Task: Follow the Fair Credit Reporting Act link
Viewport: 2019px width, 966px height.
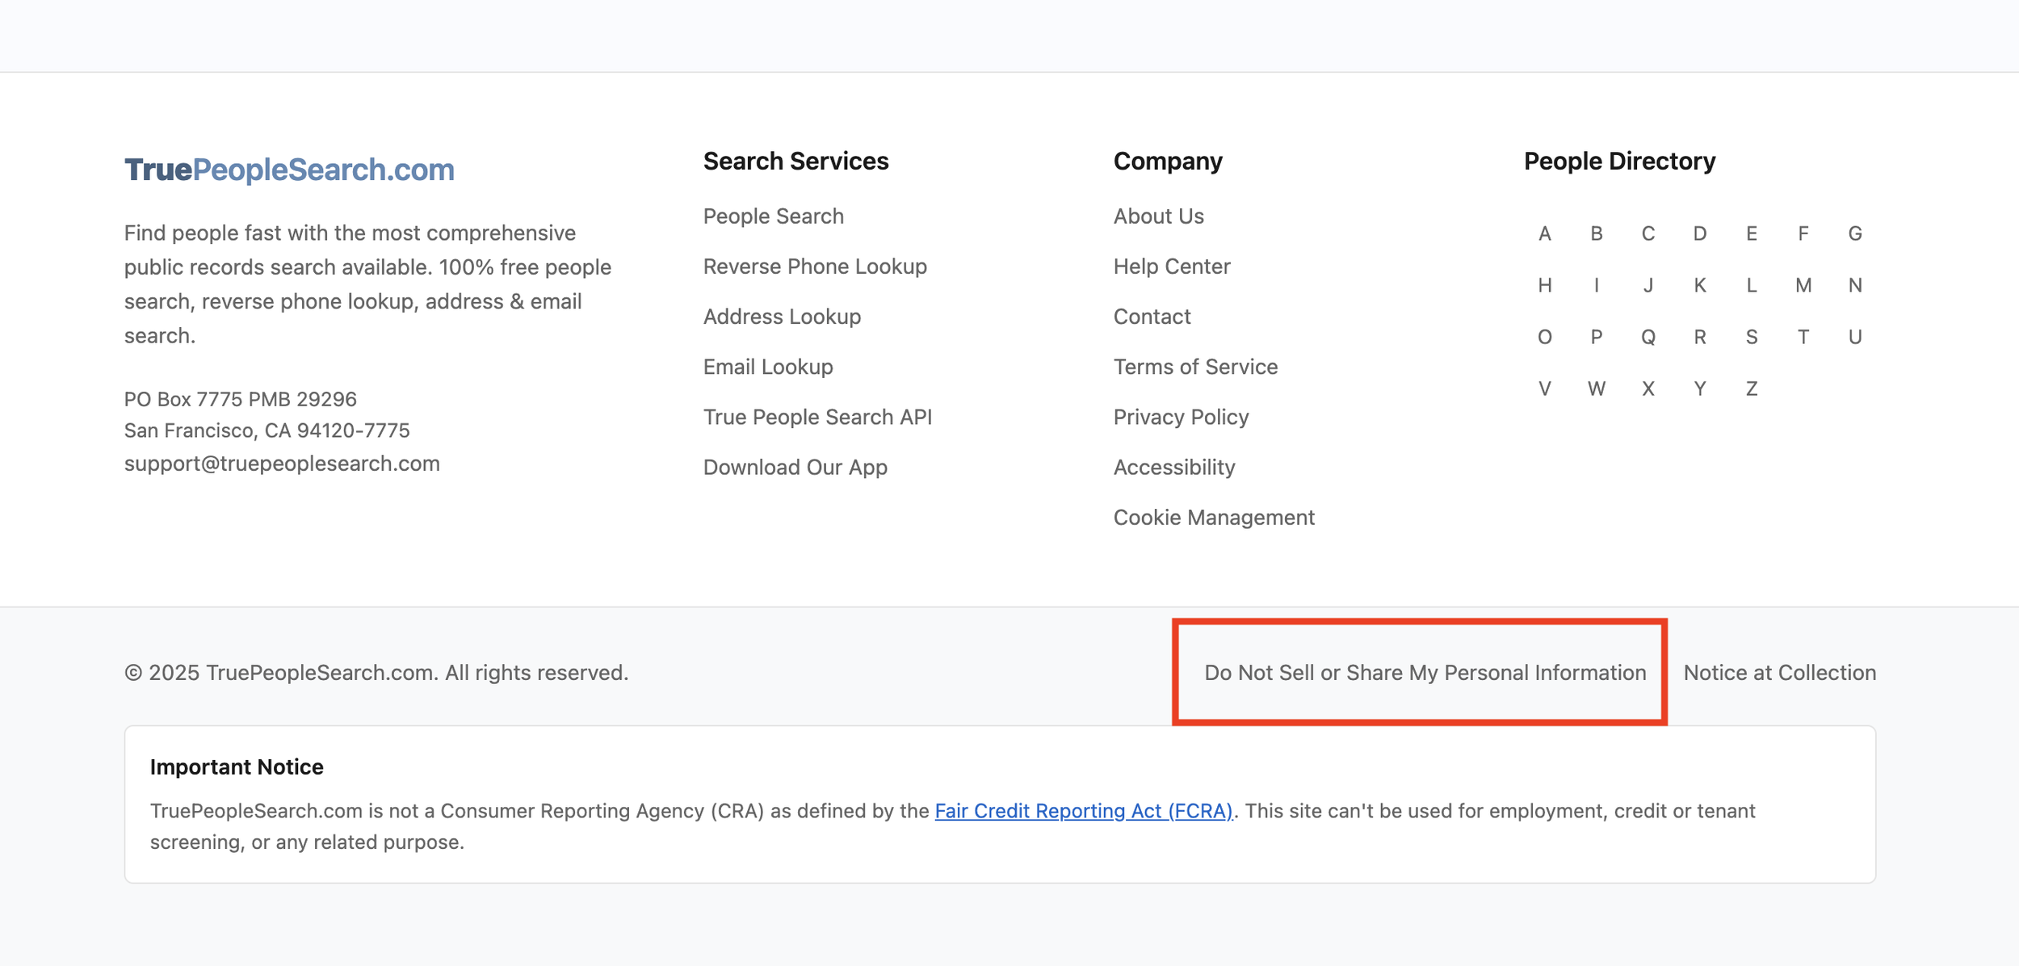Action: [x=1083, y=810]
